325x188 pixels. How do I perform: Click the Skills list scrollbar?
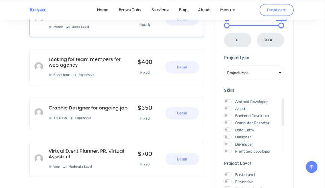[283, 112]
